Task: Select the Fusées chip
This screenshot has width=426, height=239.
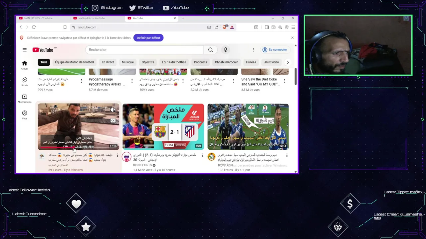Action: 251,62
